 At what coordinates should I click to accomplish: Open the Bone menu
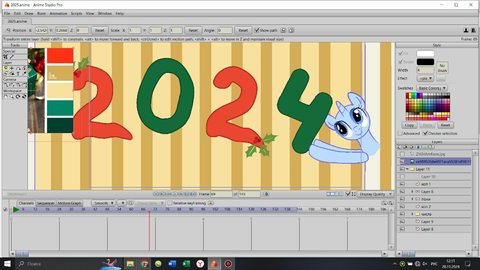coord(41,13)
